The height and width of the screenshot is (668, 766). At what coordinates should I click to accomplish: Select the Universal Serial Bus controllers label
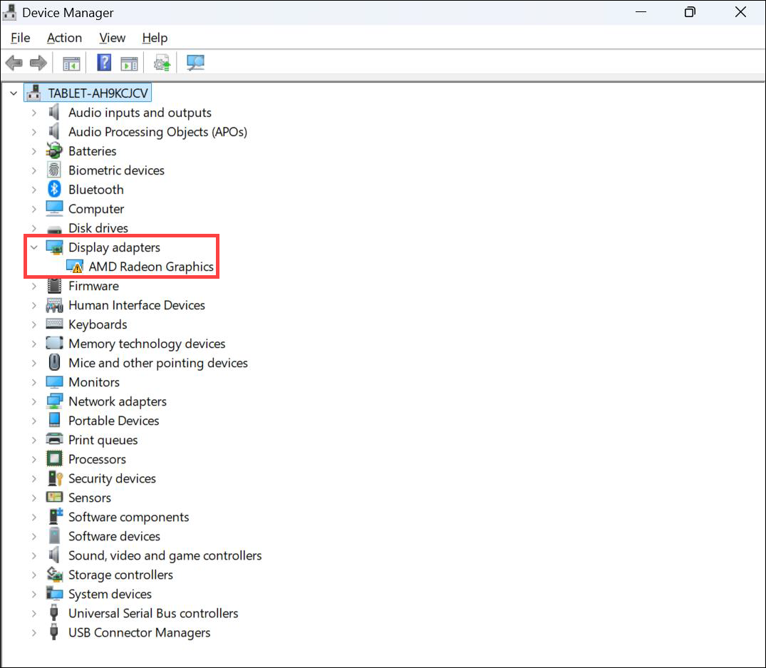click(x=153, y=613)
